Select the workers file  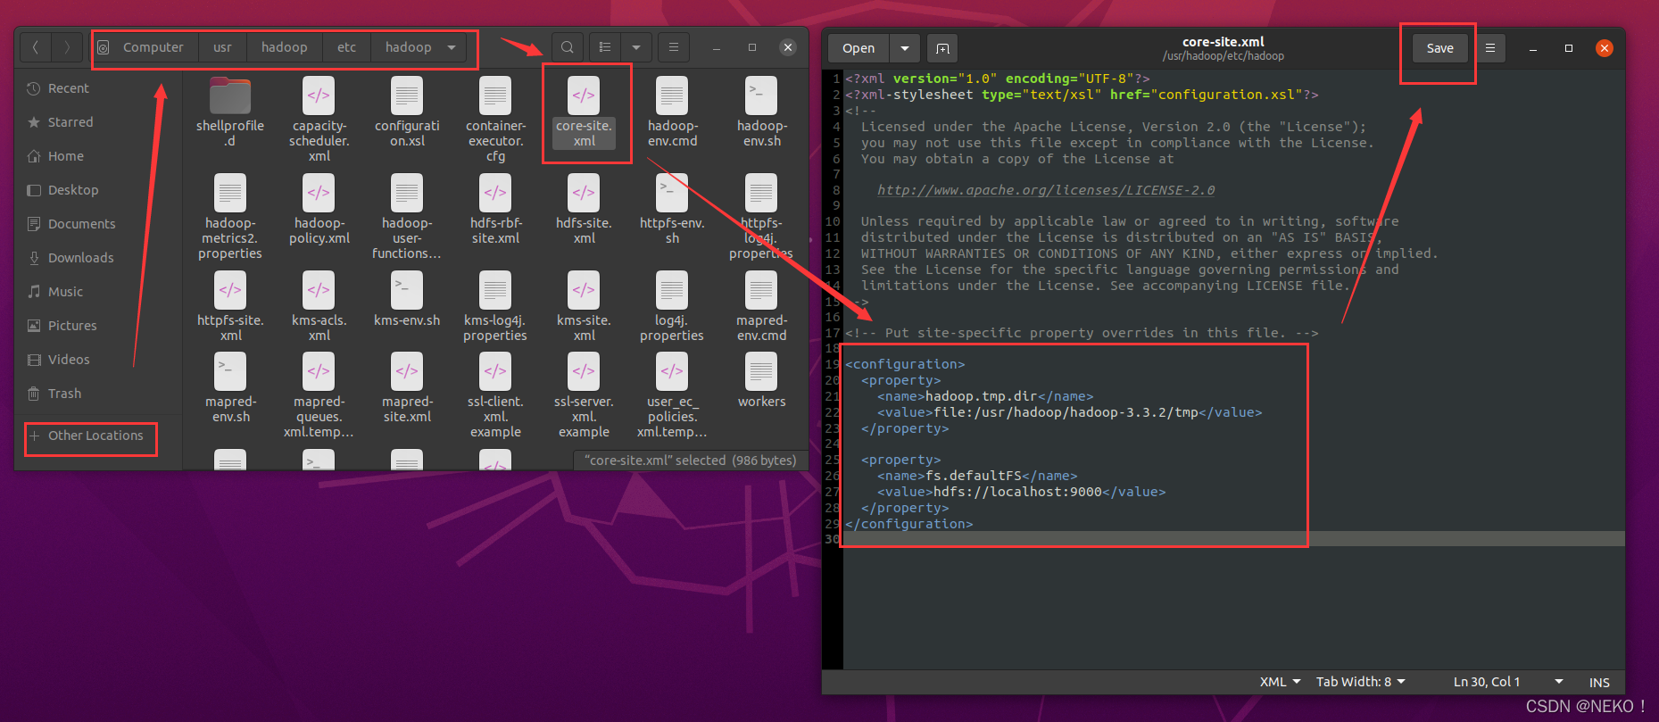click(761, 381)
